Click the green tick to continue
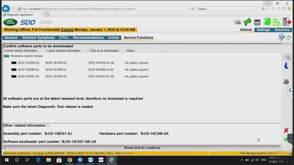 pos(286,139)
